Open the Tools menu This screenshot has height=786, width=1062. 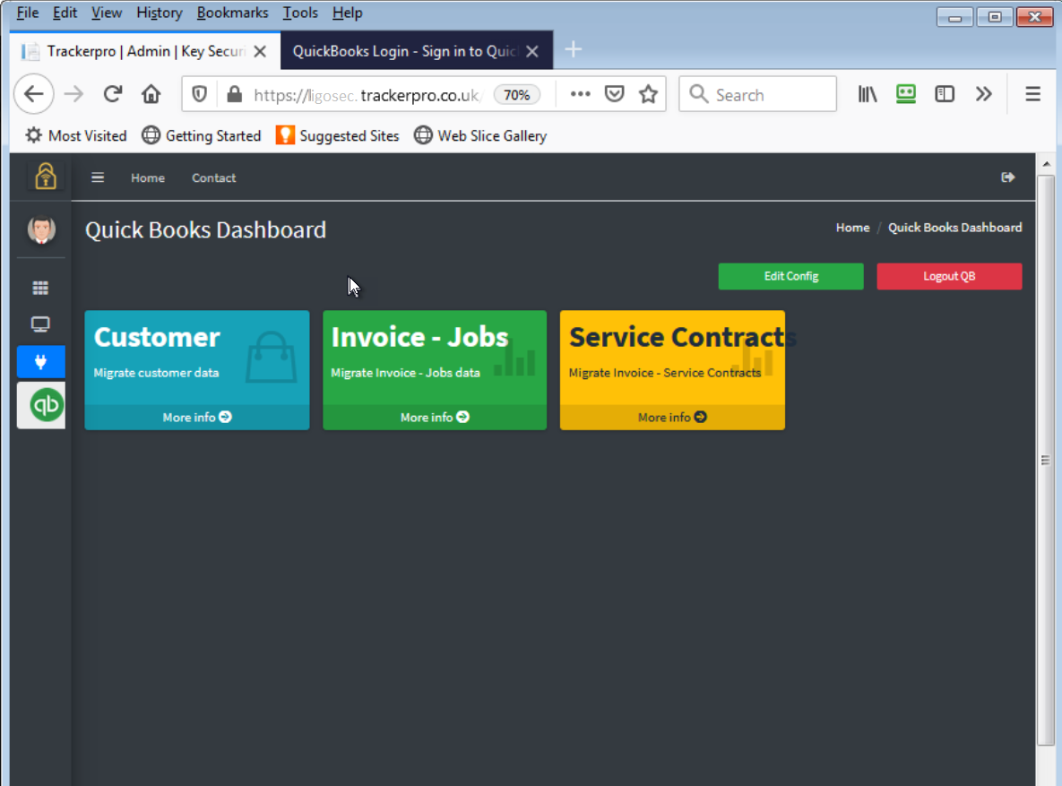click(300, 13)
